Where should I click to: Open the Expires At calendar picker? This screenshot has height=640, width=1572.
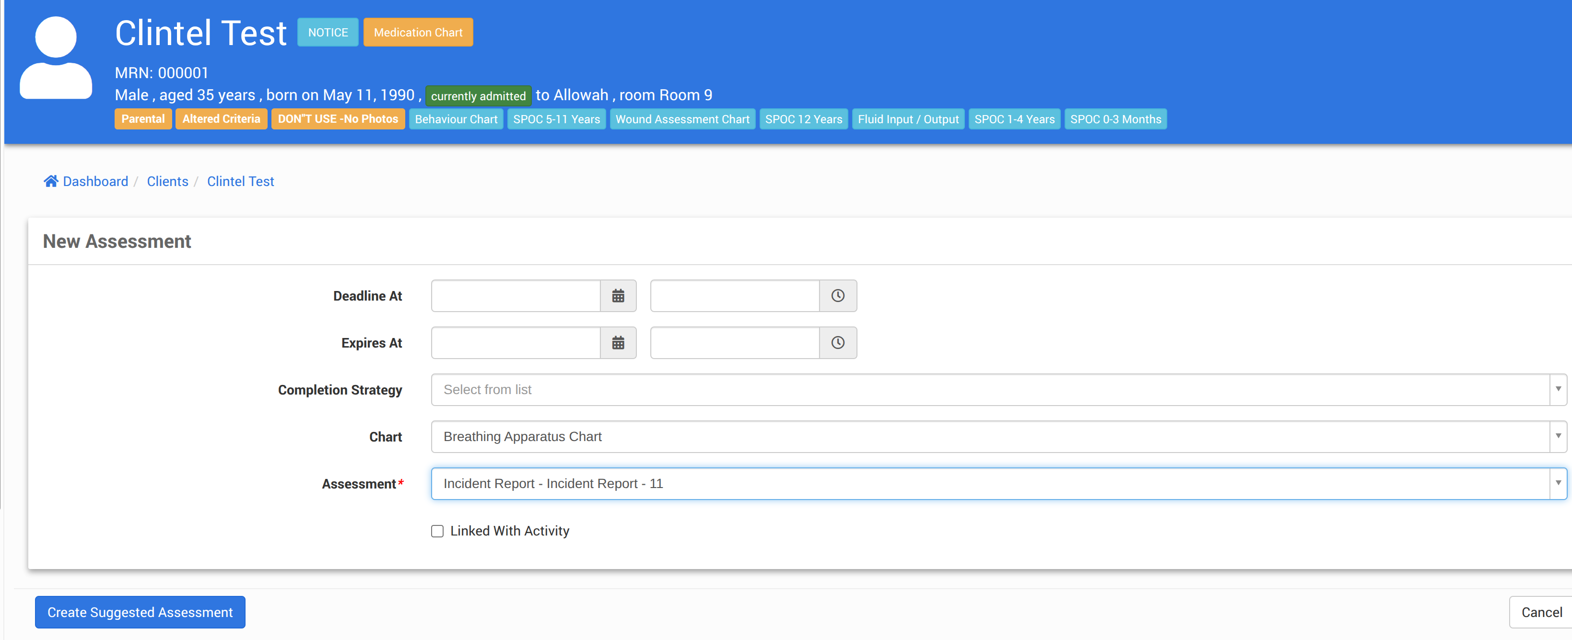click(x=618, y=343)
